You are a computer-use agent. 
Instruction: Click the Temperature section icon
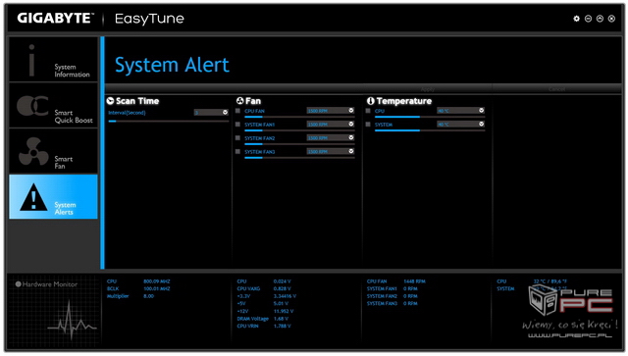pyautogui.click(x=371, y=101)
